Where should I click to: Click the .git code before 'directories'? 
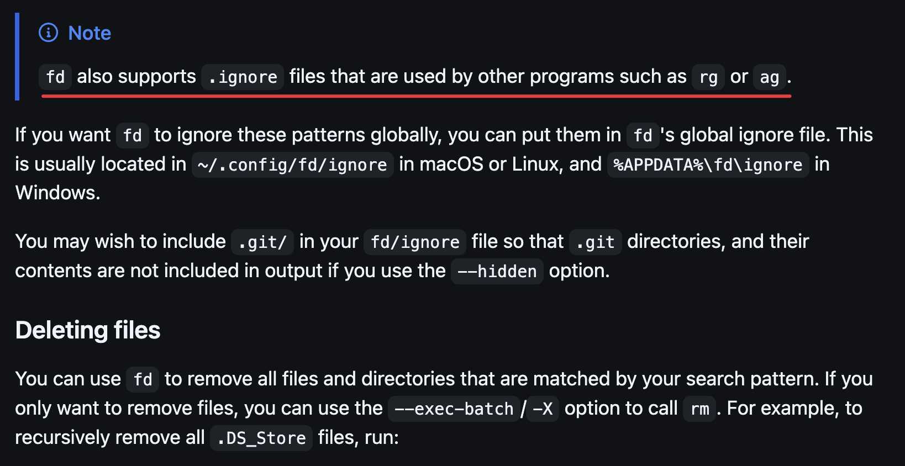pos(595,242)
